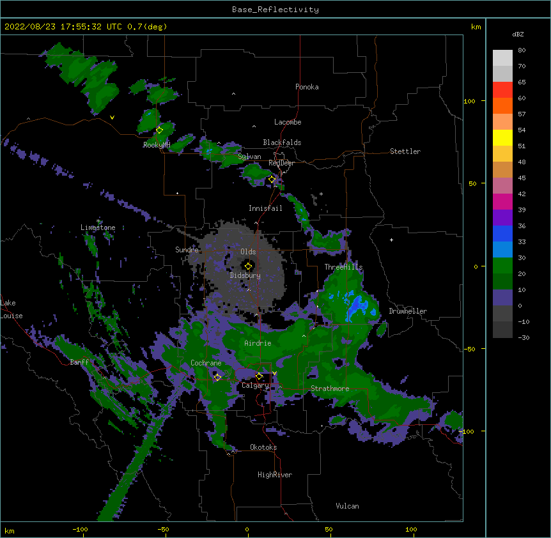This screenshot has height=538, width=551.
Task: Click the ThreeHills label
Action: coord(343,267)
